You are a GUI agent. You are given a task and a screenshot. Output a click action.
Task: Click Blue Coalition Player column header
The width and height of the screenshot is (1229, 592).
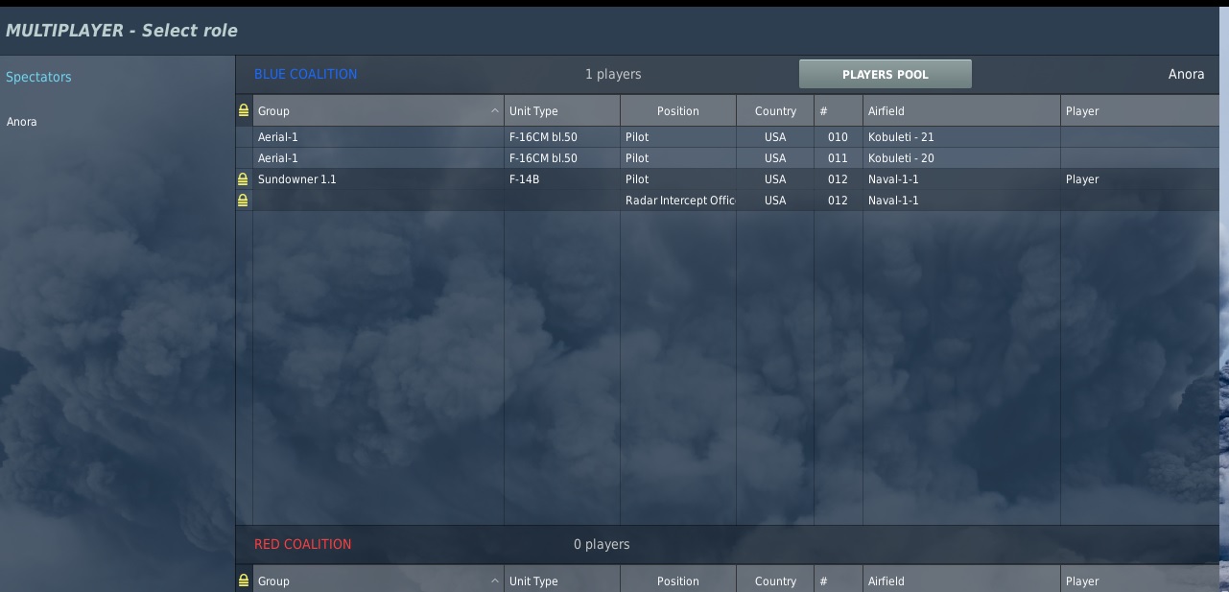[1140, 111]
